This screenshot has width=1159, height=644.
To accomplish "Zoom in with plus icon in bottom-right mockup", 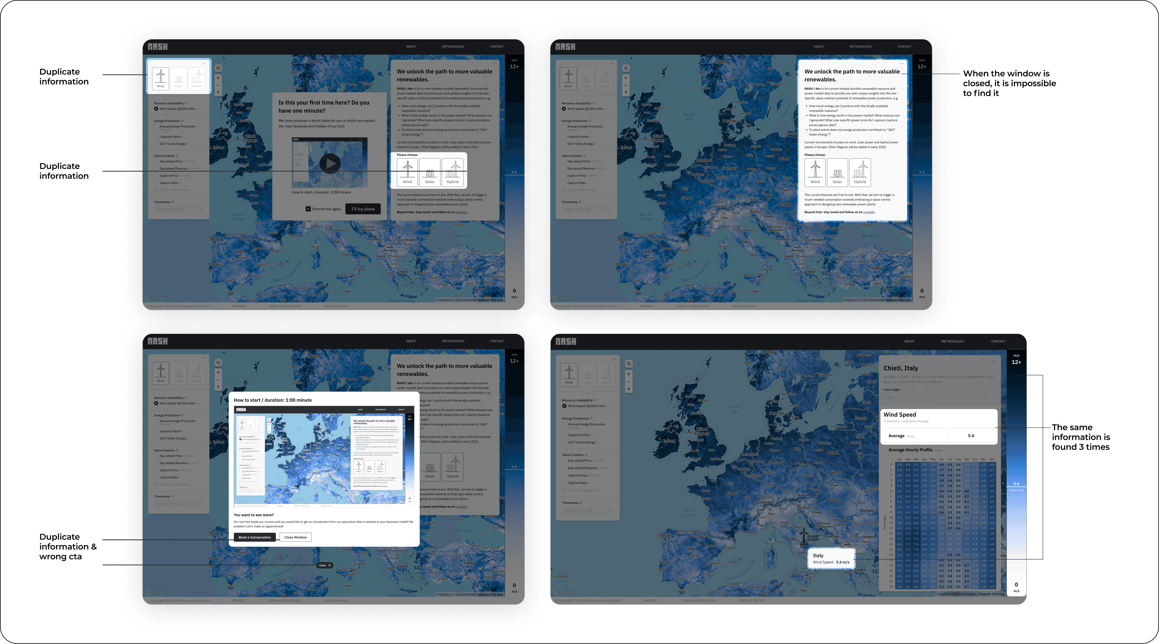I will 629,374.
